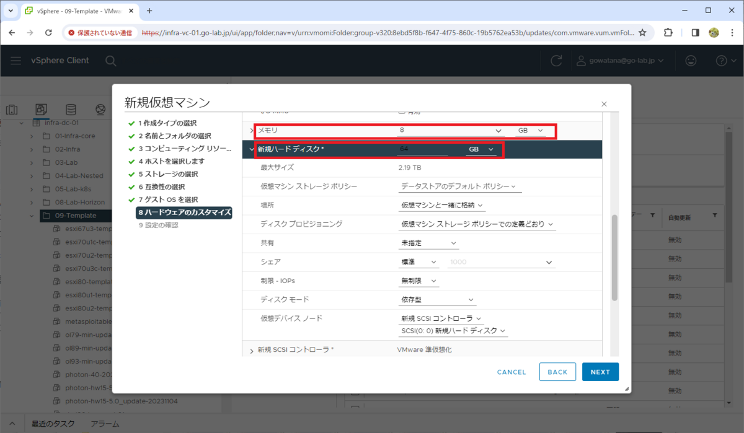This screenshot has height=433, width=744.
Task: Go to wizard step 1 作成タイプの選択
Action: [167, 123]
